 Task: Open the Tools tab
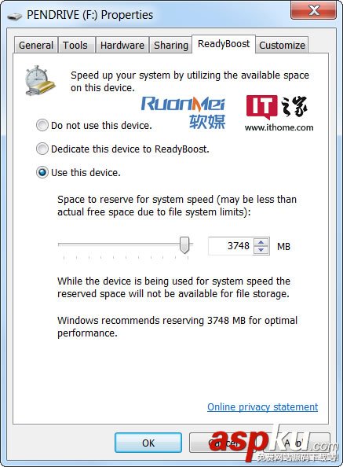pyautogui.click(x=76, y=46)
